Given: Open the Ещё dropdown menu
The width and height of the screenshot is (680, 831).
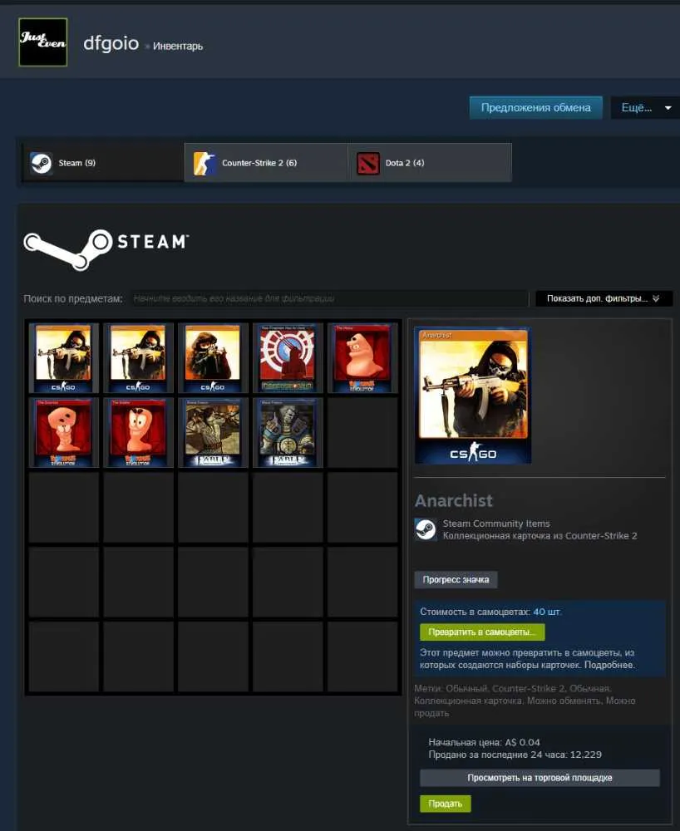Looking at the screenshot, I should tap(645, 107).
